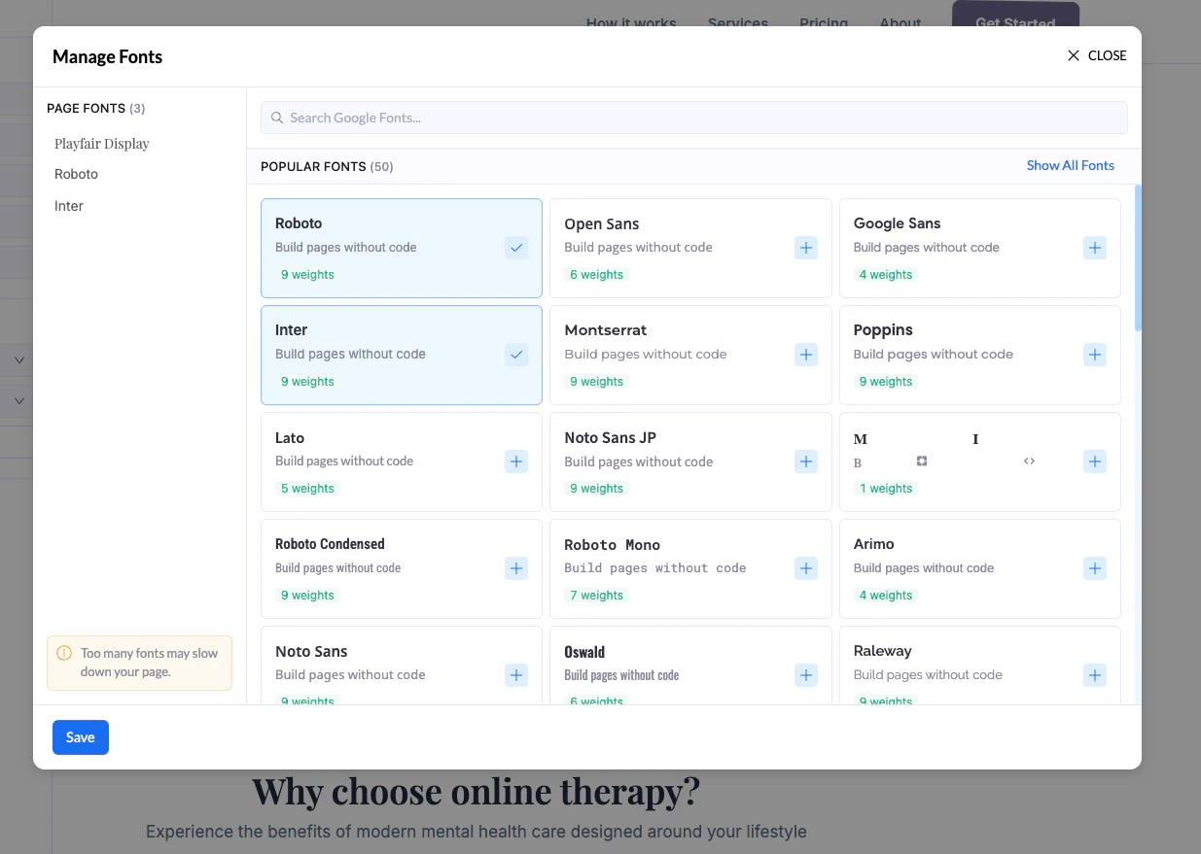Click the 5 weights badge on Lato
Screen dimensions: 1201x854
coord(307,489)
